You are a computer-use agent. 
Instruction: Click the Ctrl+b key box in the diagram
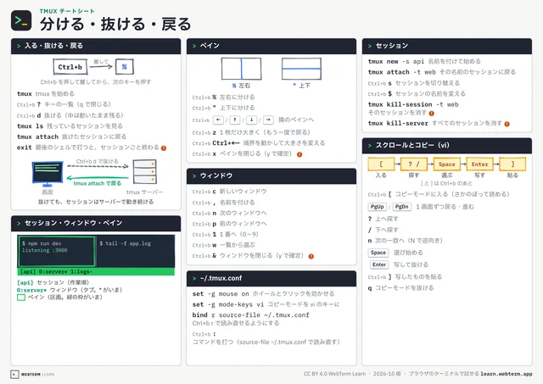pos(70,67)
